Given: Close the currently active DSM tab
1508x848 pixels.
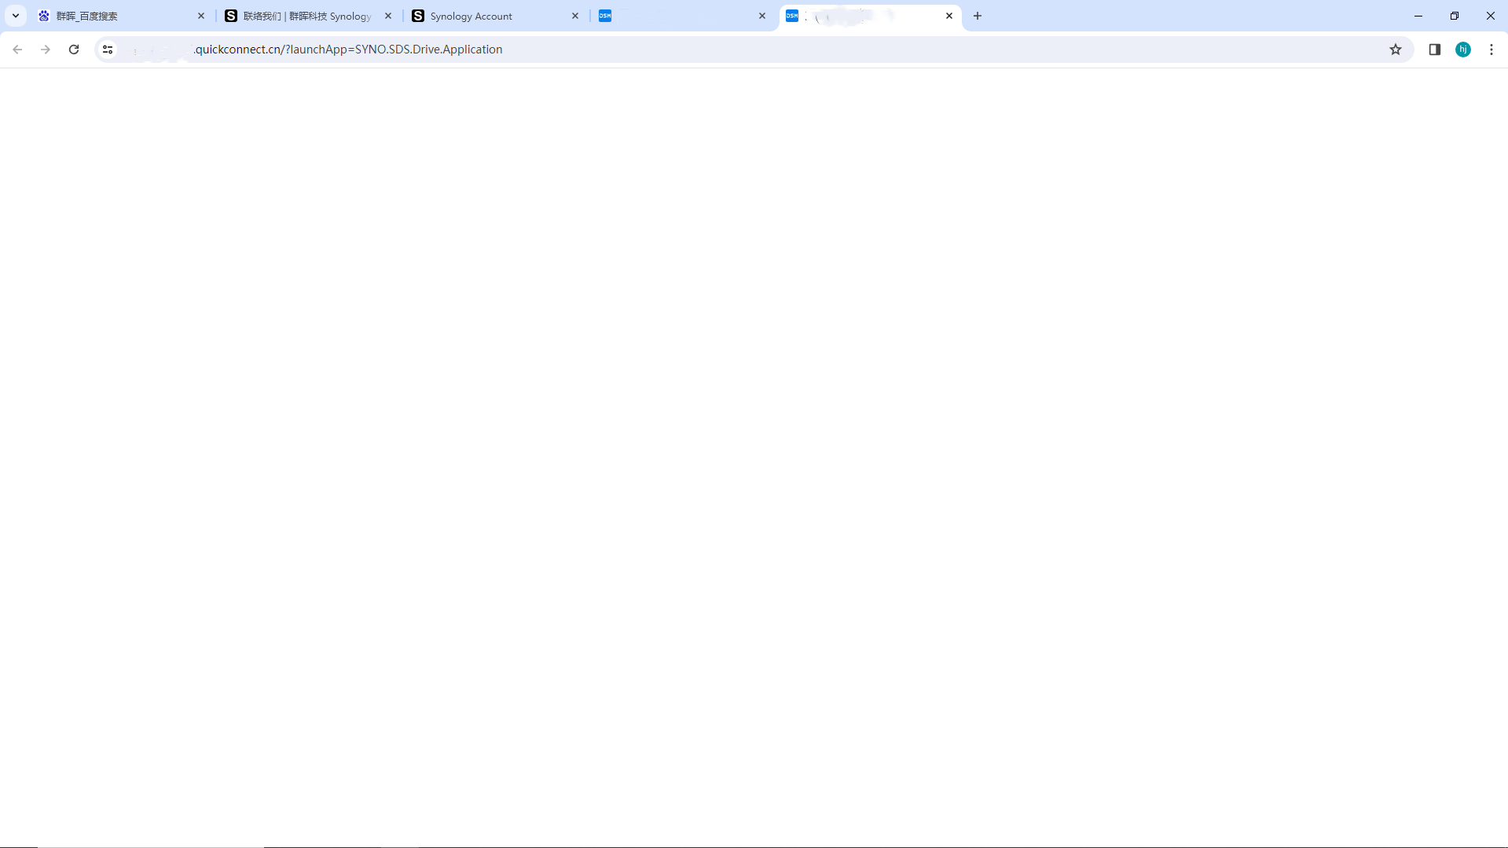Looking at the screenshot, I should click(949, 16).
